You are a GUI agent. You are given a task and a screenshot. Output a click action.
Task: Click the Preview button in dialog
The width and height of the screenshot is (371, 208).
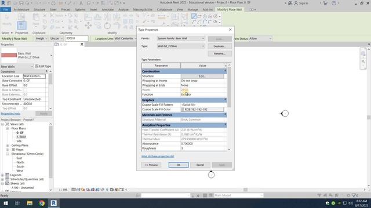pyautogui.click(x=151, y=165)
